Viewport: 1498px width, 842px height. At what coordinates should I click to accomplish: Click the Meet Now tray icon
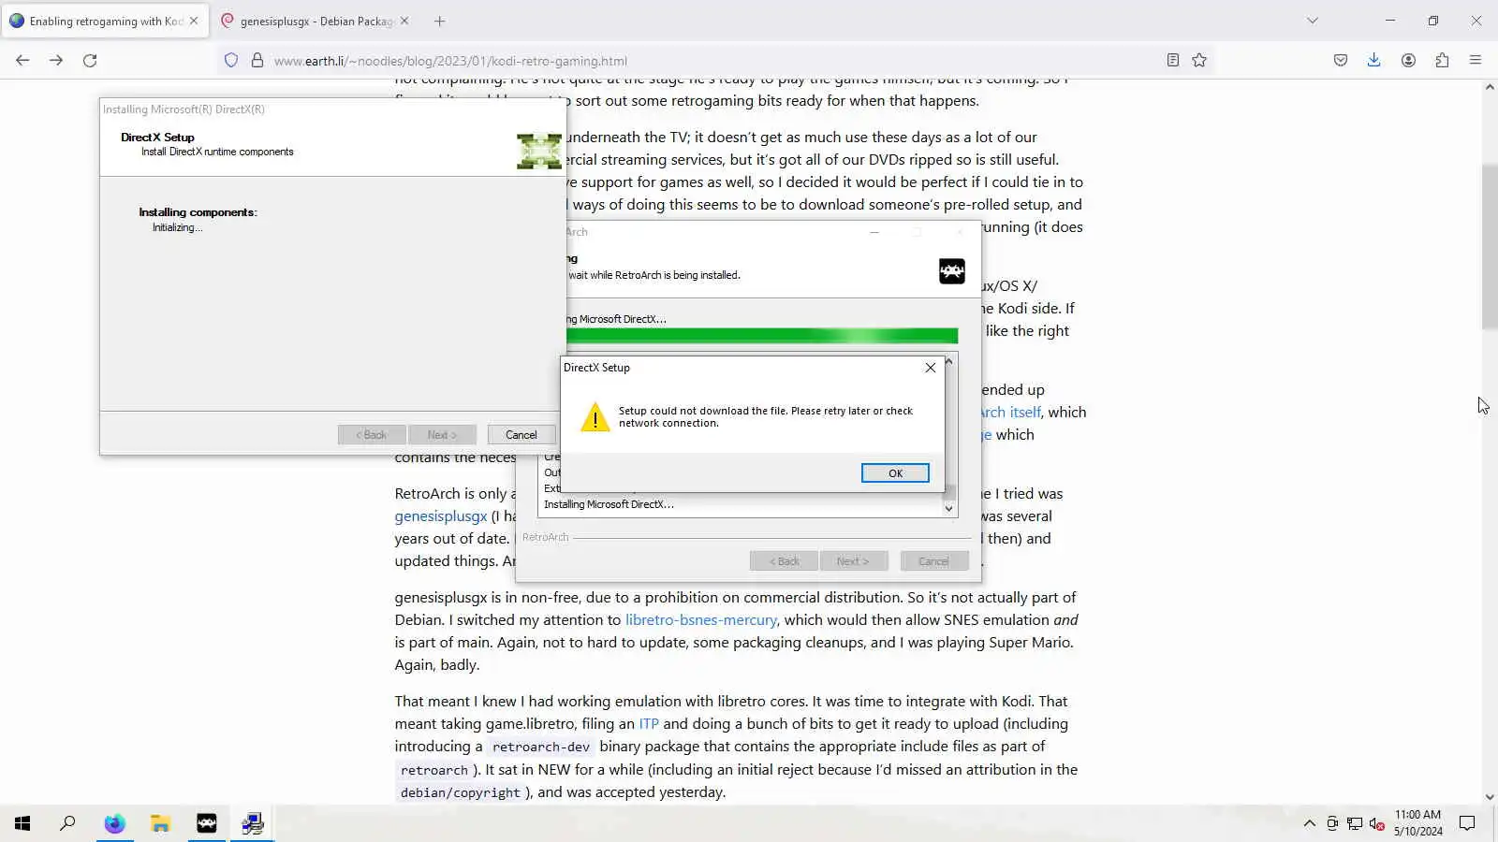[1332, 823]
